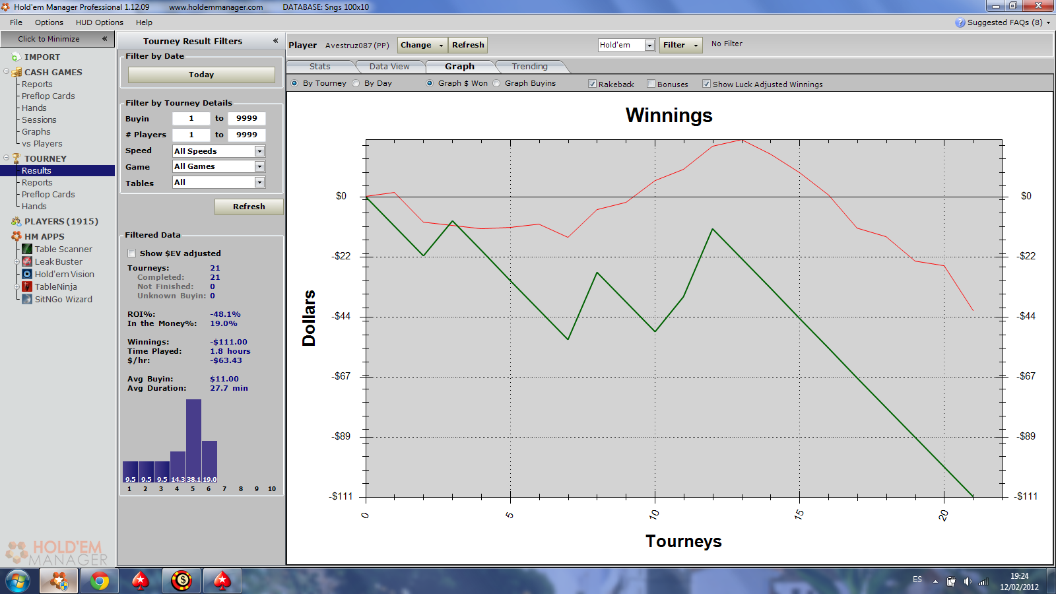
Task: Switch to the Trending tab
Action: (x=530, y=67)
